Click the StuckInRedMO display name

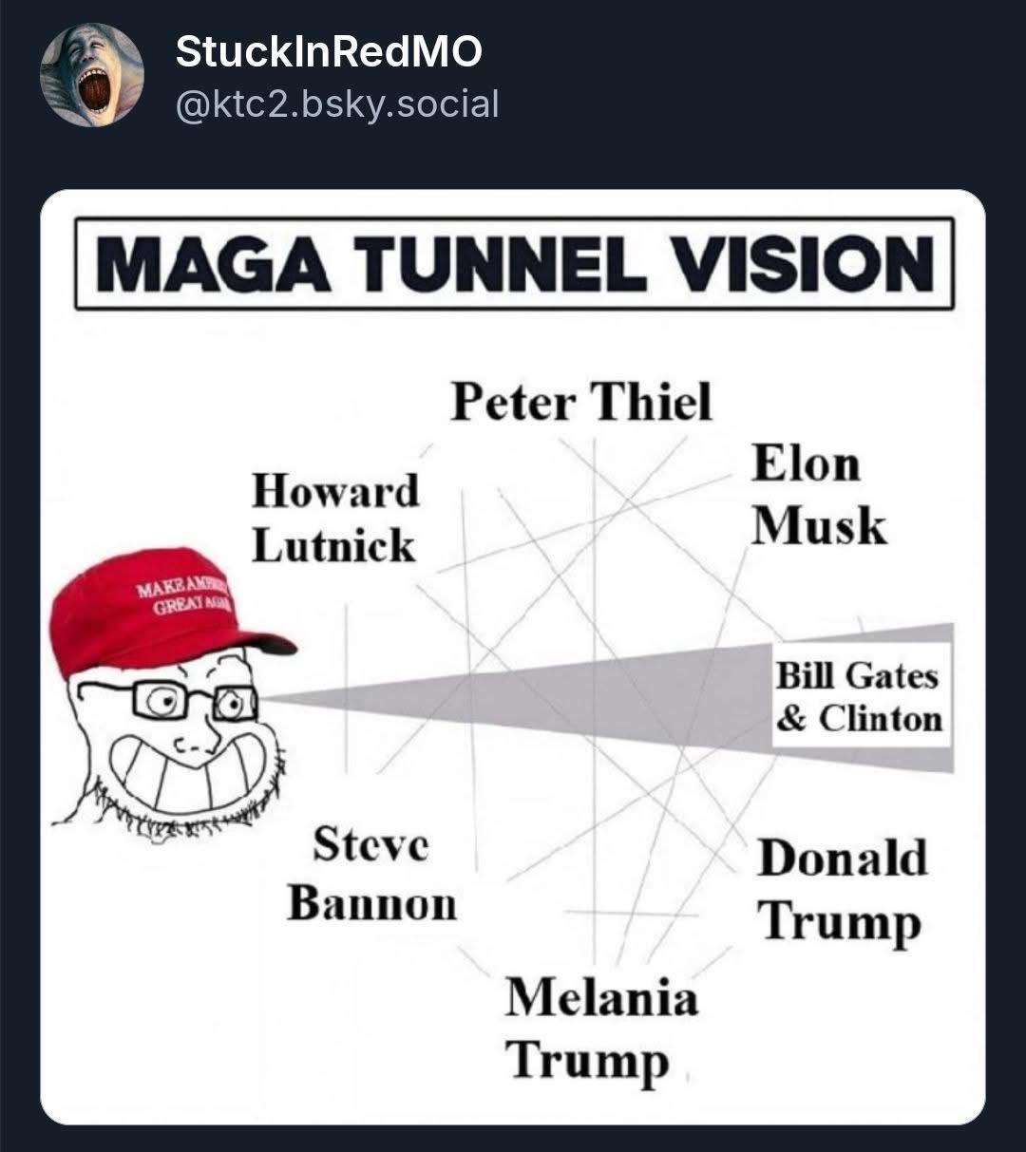click(x=329, y=53)
